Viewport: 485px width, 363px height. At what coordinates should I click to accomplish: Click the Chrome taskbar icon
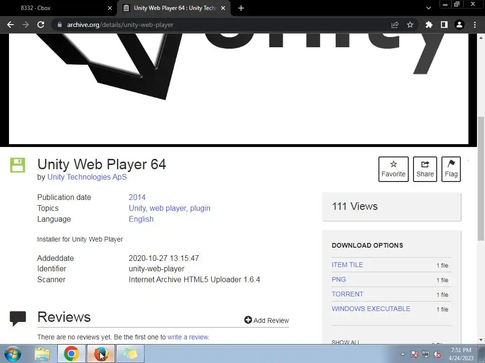(72, 354)
